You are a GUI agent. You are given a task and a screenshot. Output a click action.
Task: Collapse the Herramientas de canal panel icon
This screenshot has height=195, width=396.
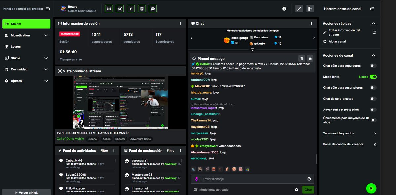(372, 9)
